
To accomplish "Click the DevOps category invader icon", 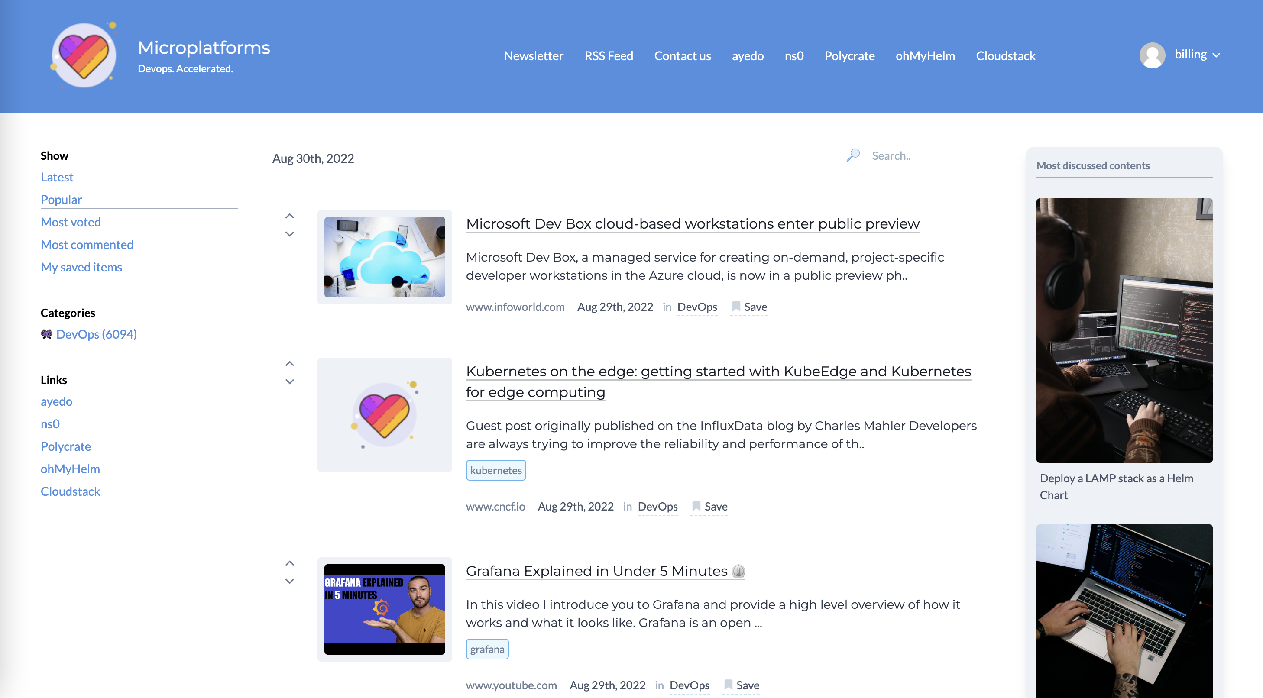I will [47, 334].
